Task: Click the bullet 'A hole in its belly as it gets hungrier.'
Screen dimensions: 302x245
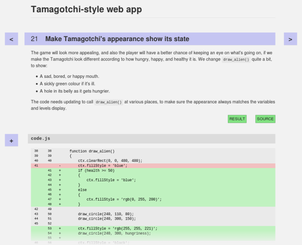Action: (75, 91)
